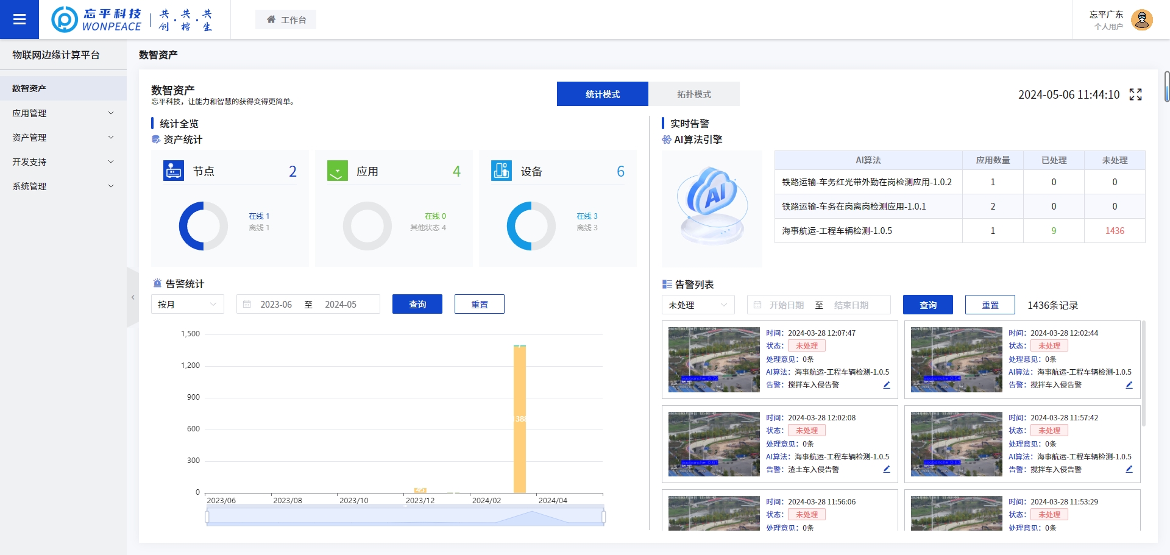Select 数智资产 in the sidebar
Viewport: 1170px width, 555px height.
tap(63, 88)
